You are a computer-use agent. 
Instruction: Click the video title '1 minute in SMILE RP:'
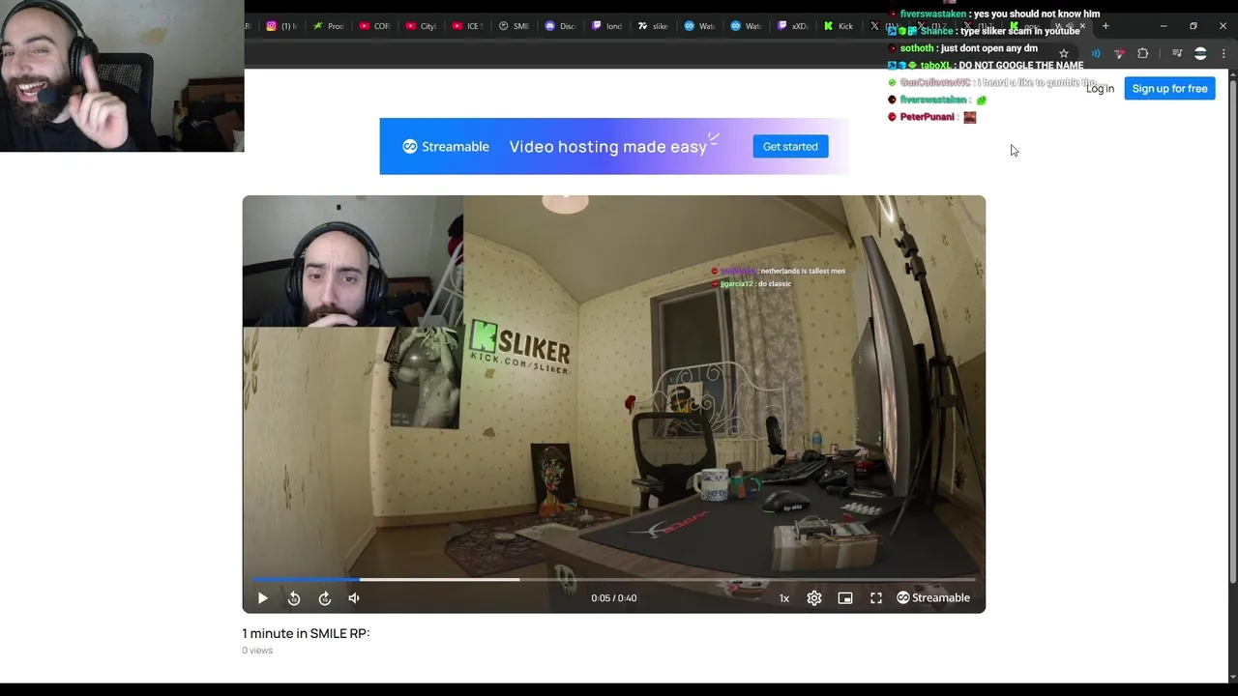306,634
